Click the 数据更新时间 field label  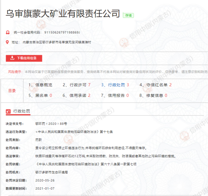click(x=16, y=188)
